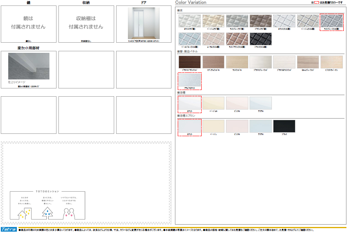This screenshot has height=234, width=348.
Task: Pick the dark brown wood wall panel
Action: click(x=189, y=62)
